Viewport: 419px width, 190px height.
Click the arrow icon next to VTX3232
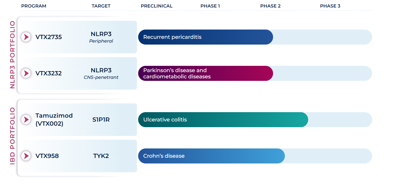[26, 73]
